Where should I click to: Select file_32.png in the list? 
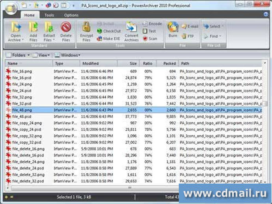coord(22,97)
